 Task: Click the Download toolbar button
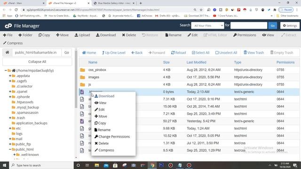click(x=106, y=35)
